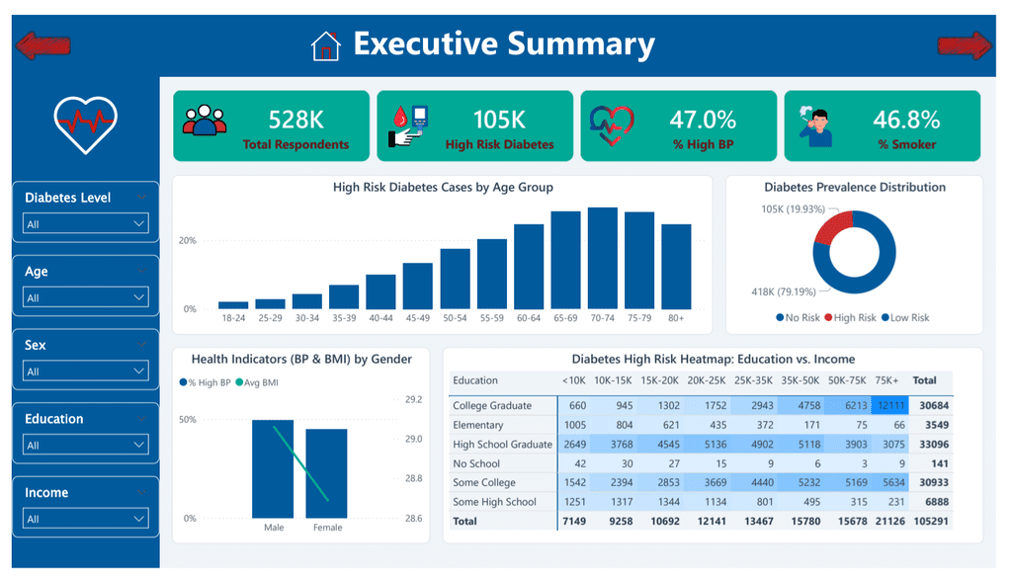This screenshot has height=580, width=1012.
Task: Open the Sex All dropdown
Action: 86,371
